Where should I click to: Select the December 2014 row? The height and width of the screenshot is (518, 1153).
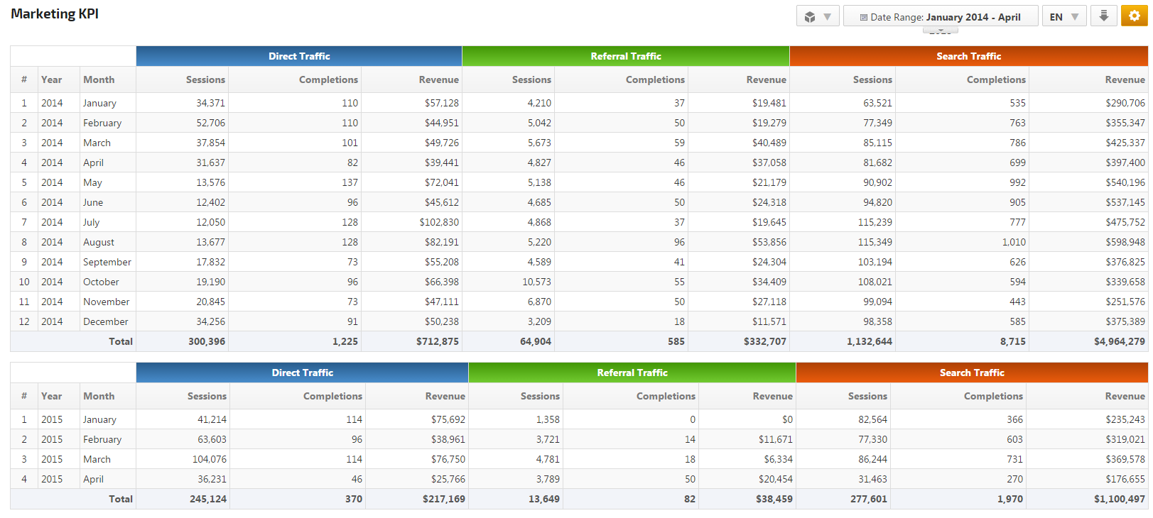[106, 321]
